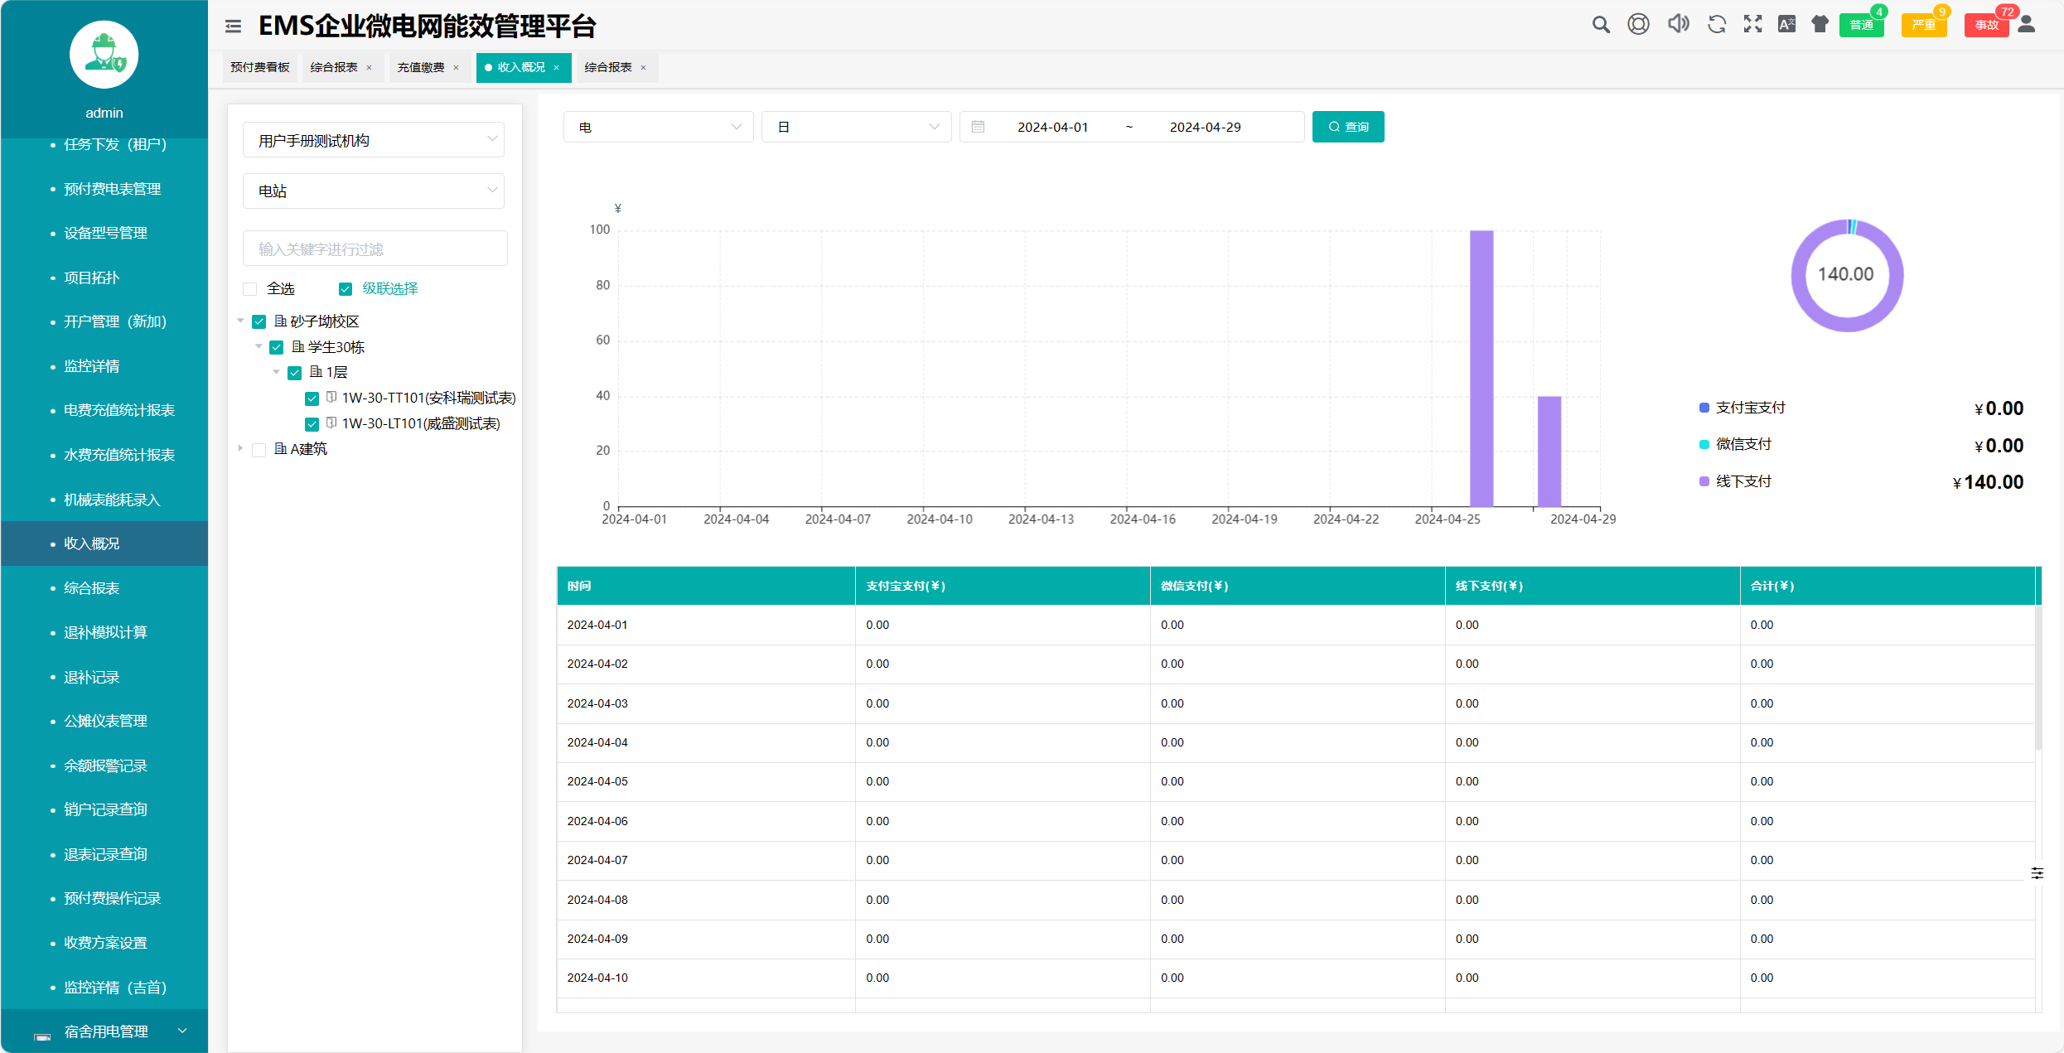The image size is (2064, 1053).
Task: Tick the A建筑 tree checkbox
Action: coord(259,450)
